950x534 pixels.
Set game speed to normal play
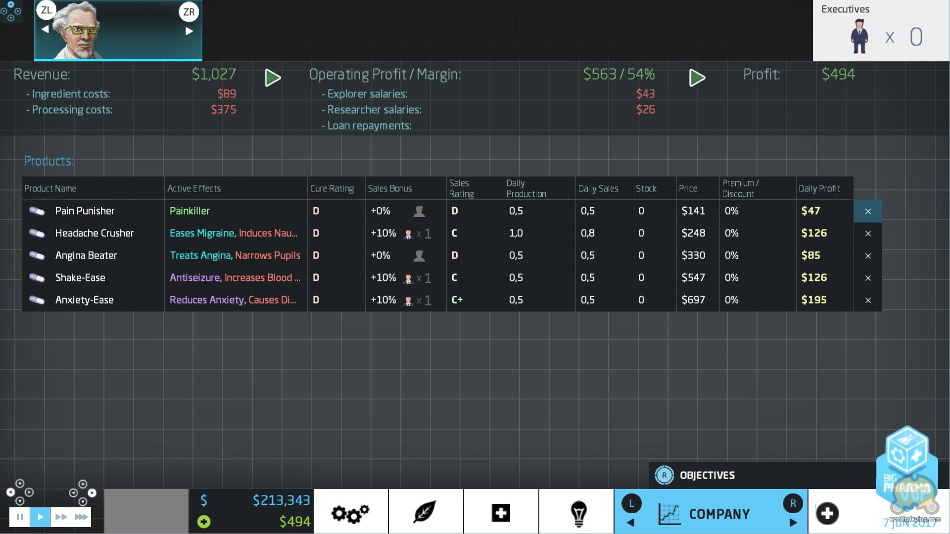click(40, 517)
